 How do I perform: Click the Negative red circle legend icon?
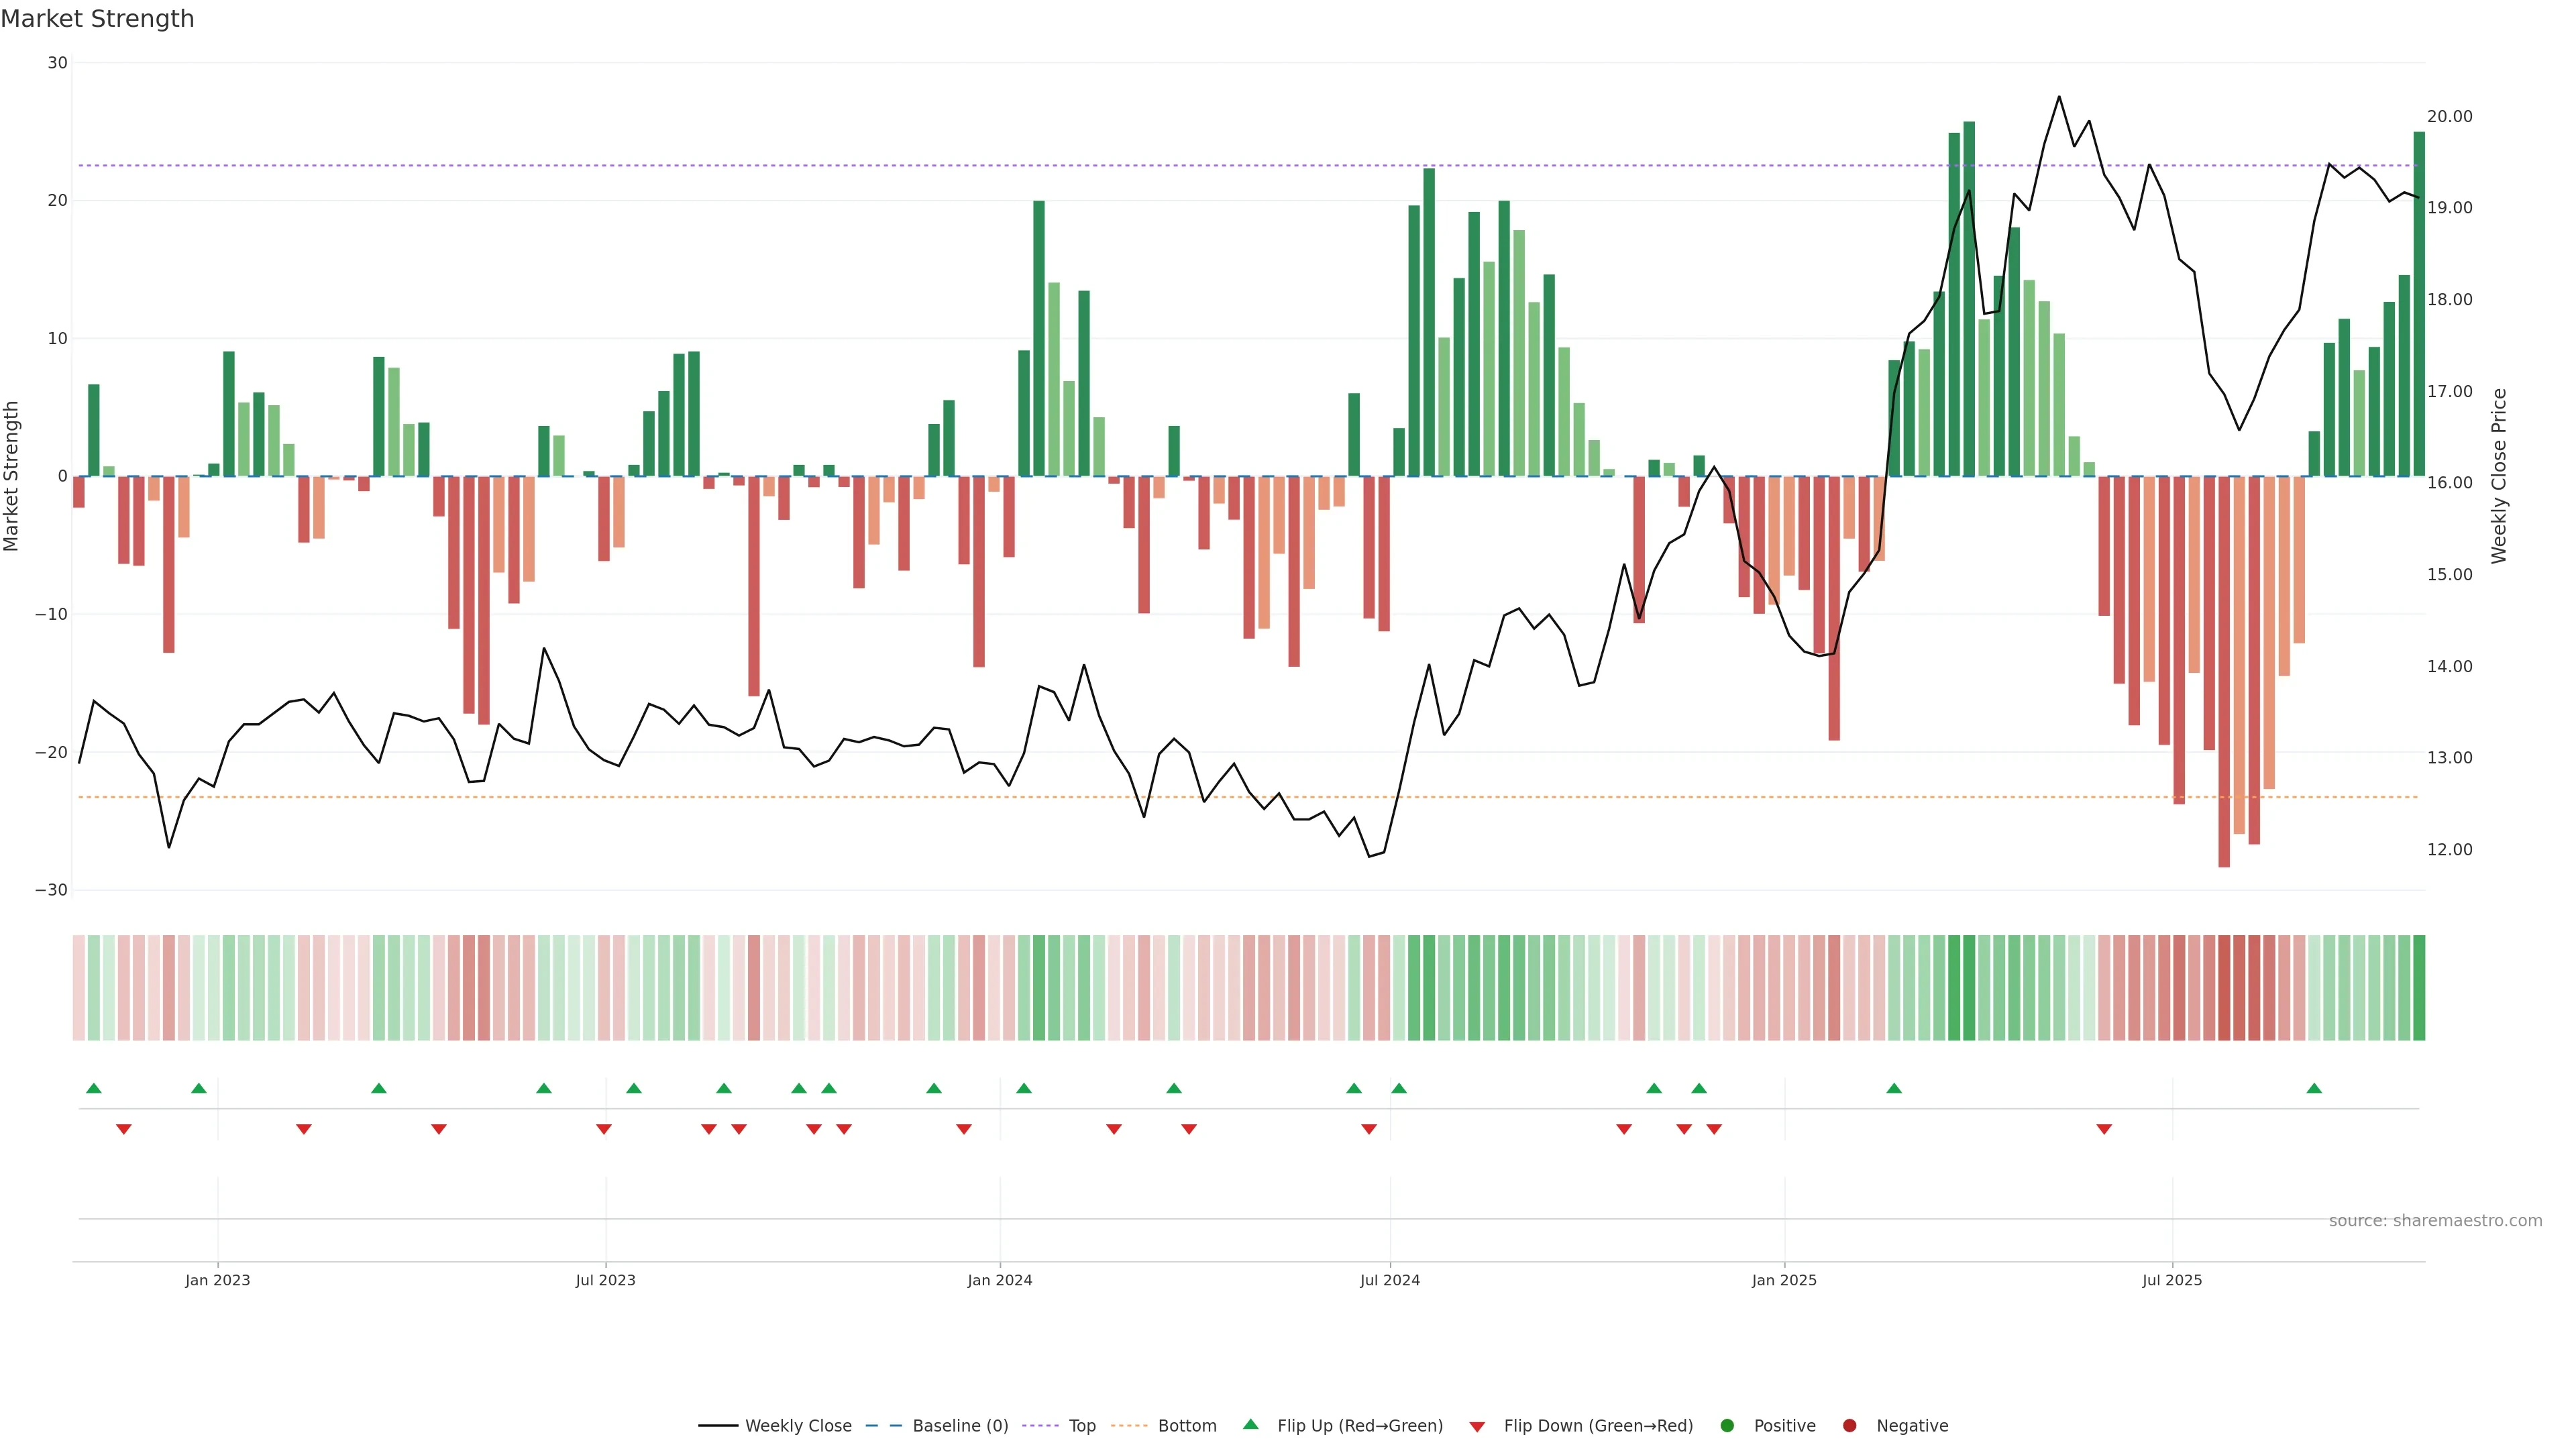1850,1426
